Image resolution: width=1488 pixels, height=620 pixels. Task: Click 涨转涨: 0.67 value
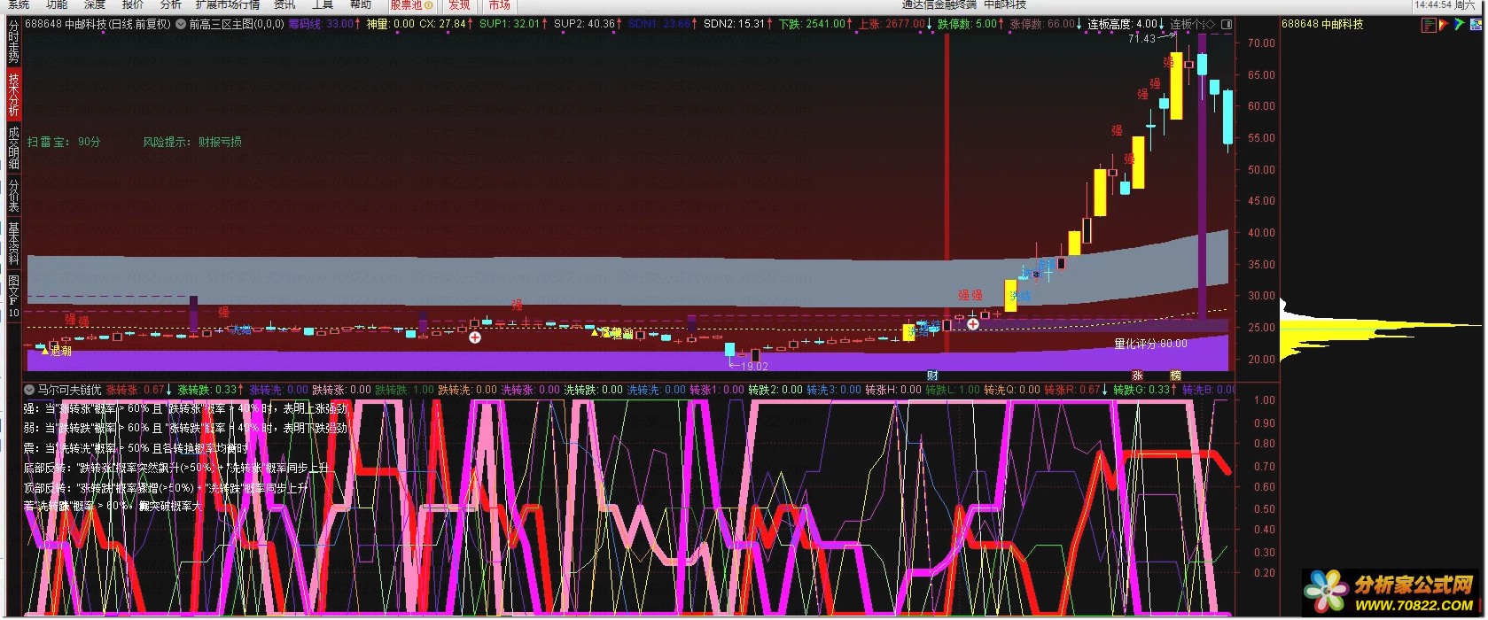(136, 390)
